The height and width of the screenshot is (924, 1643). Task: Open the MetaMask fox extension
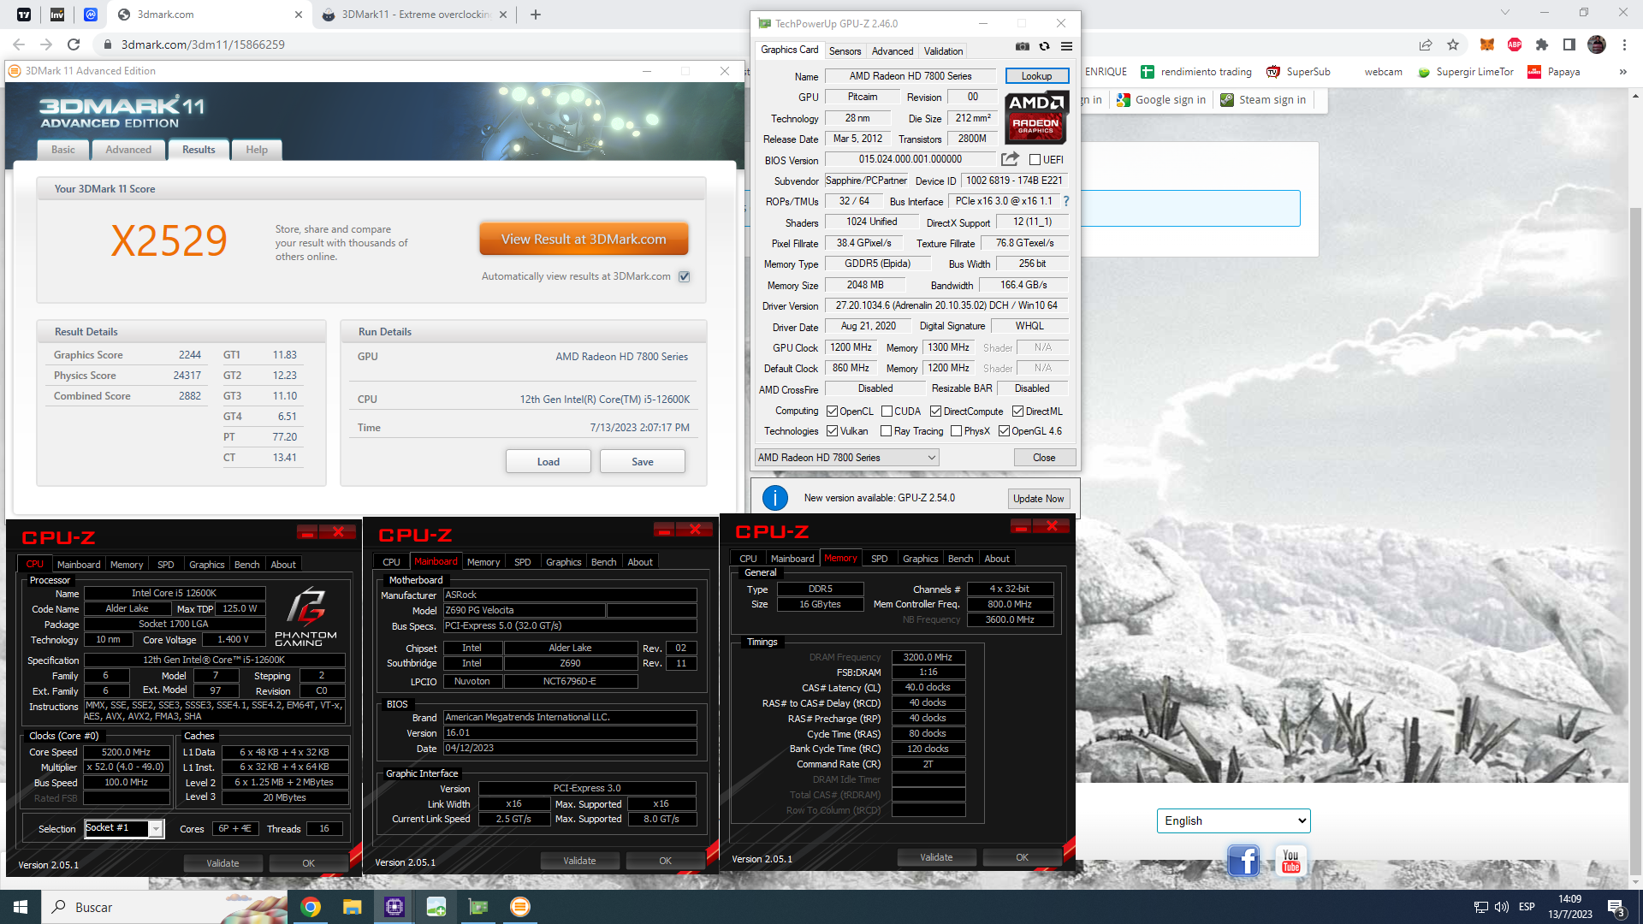click(1487, 44)
